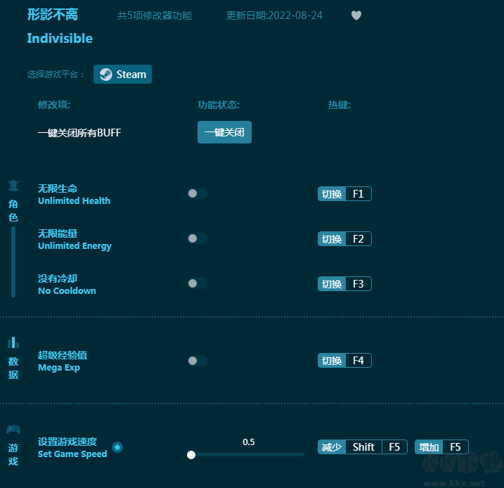Click the game speed slider handle
504x488 pixels.
click(191, 455)
